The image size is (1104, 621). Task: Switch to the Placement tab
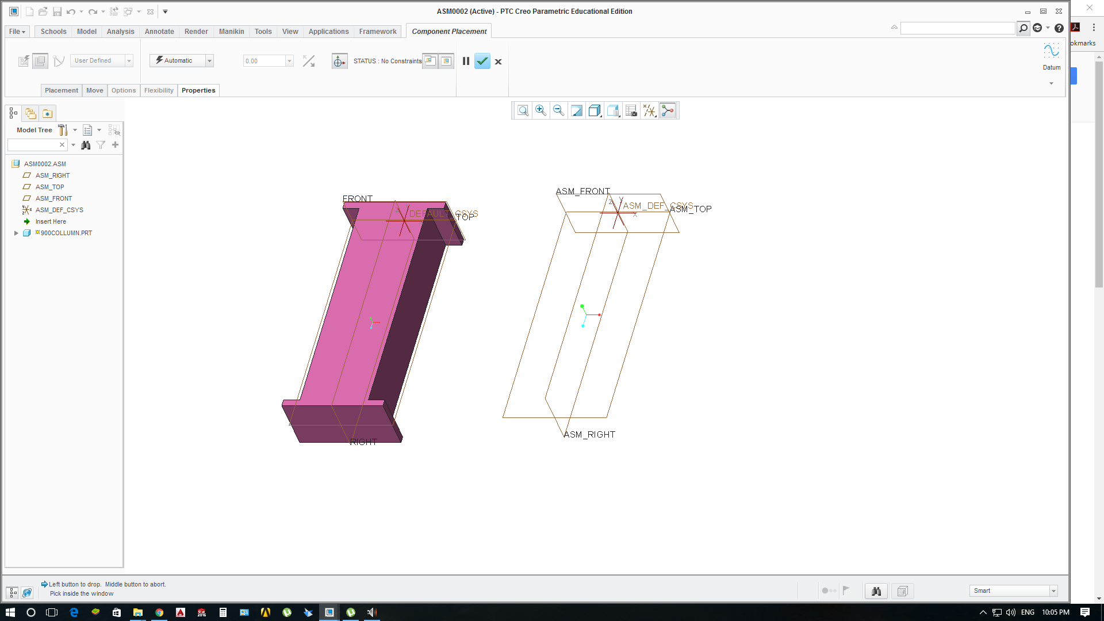point(61,90)
